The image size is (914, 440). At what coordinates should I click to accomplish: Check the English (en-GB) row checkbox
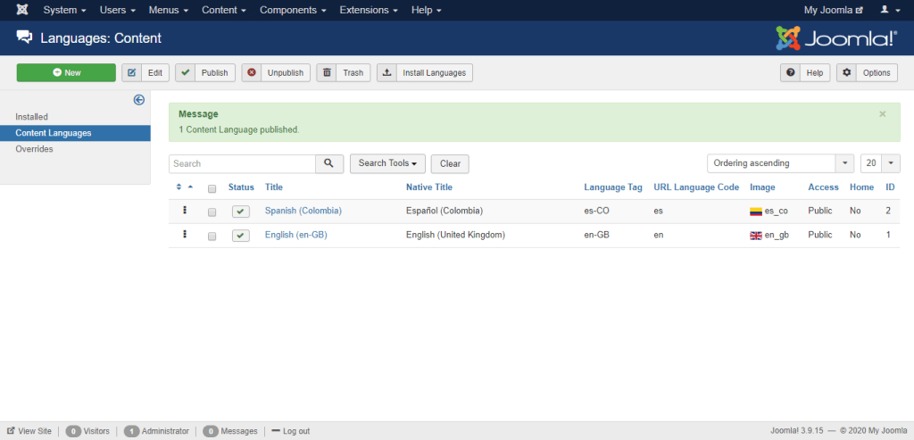coord(212,236)
